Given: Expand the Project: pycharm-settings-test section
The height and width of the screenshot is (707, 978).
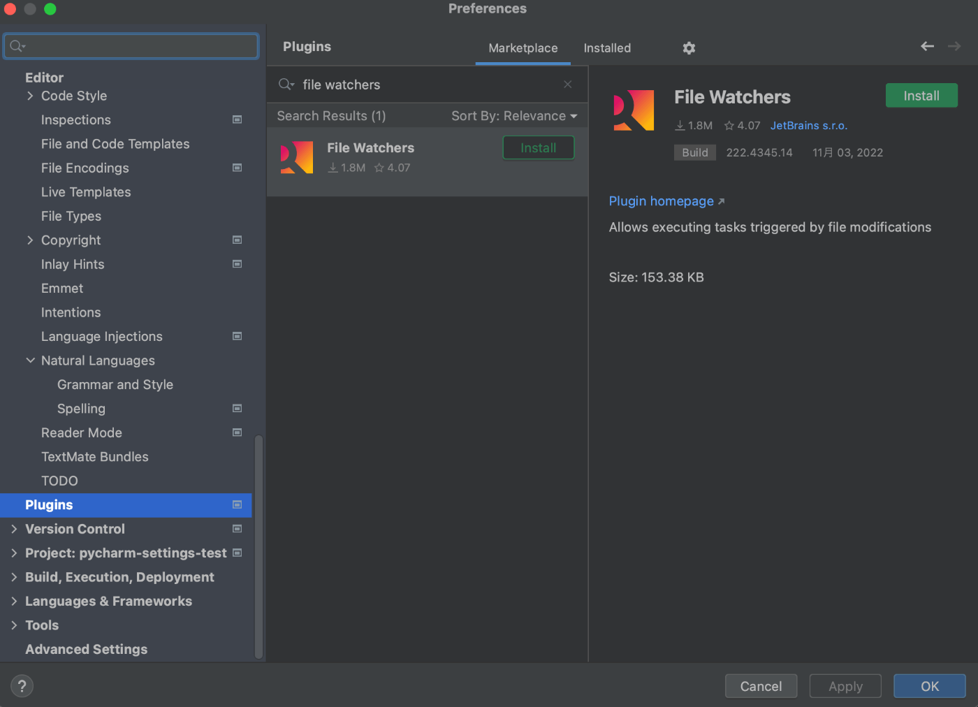Looking at the screenshot, I should (x=14, y=553).
